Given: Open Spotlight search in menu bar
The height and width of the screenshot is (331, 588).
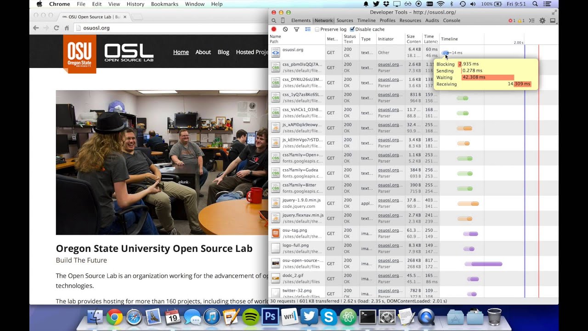Looking at the screenshot, I should coord(535,4).
